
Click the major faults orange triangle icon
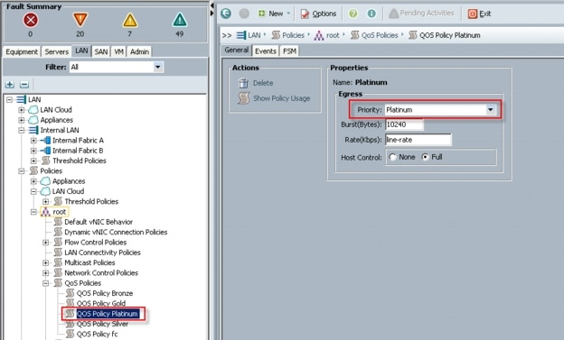(x=80, y=20)
